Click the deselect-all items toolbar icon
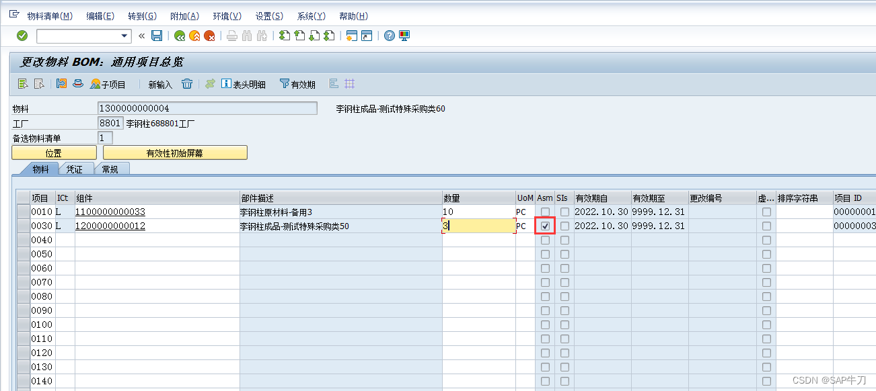 tap(39, 84)
